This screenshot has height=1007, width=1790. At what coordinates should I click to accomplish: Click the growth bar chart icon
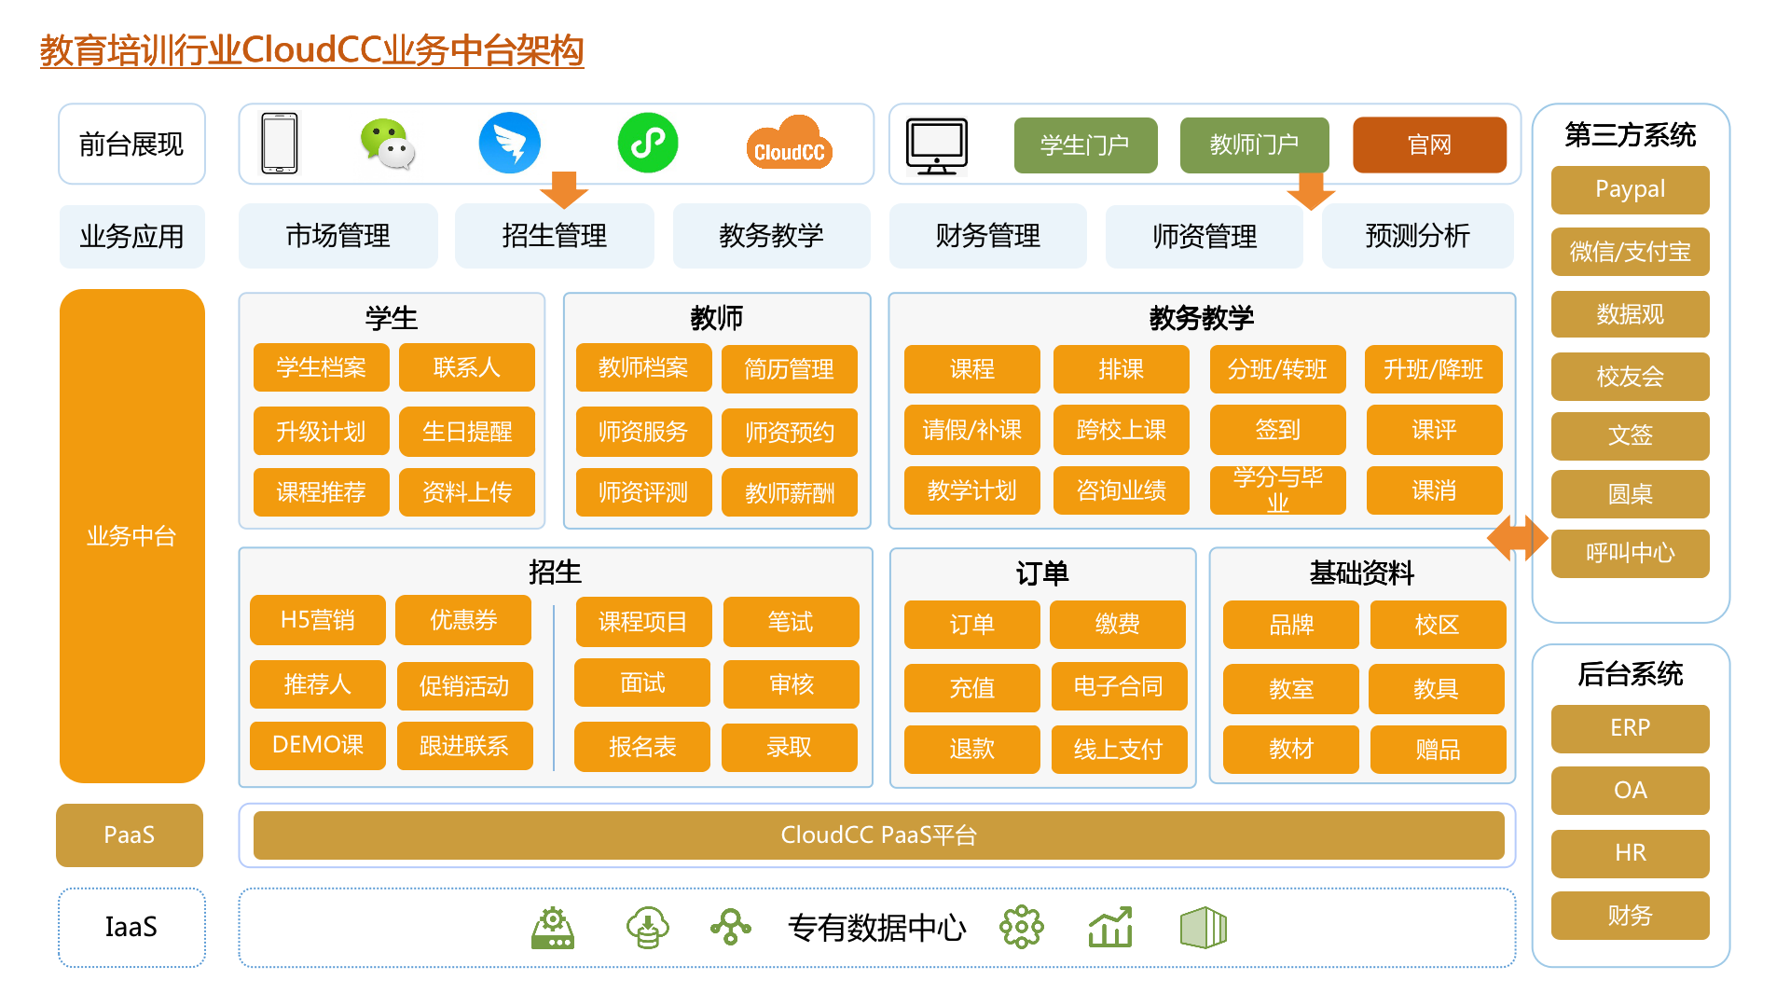[1110, 928]
